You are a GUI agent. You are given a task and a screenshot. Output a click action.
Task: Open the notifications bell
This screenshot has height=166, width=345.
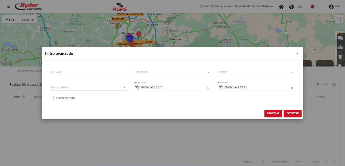coord(312,7)
